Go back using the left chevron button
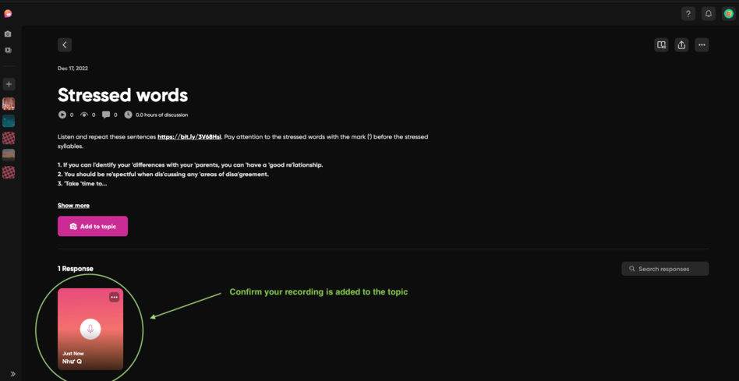The image size is (739, 381). [65, 45]
